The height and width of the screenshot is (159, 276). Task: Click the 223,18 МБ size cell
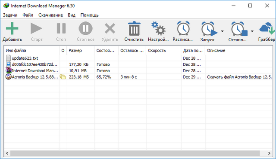tap(78, 77)
